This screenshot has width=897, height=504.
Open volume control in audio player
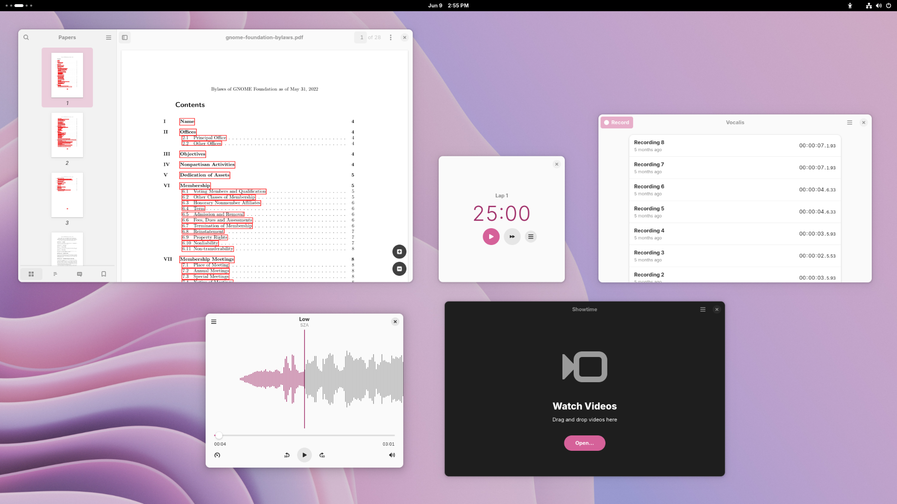click(392, 455)
